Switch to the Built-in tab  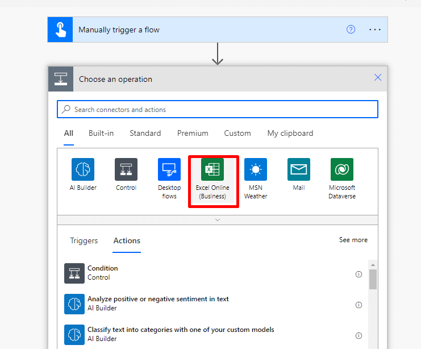click(101, 133)
